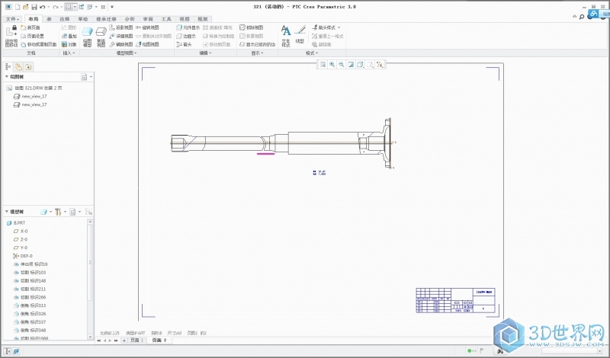Expand the 格式 Format group dropdown
This screenshot has height=358, width=610.
(x=312, y=53)
